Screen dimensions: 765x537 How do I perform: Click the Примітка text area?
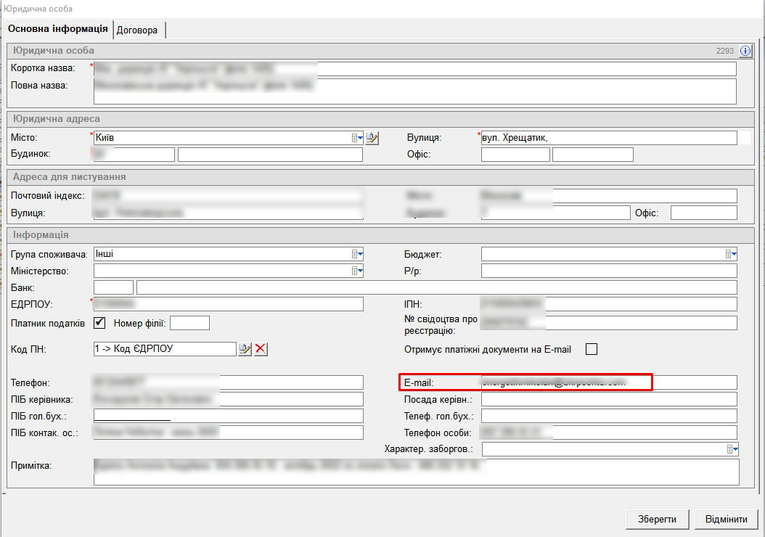tap(416, 472)
